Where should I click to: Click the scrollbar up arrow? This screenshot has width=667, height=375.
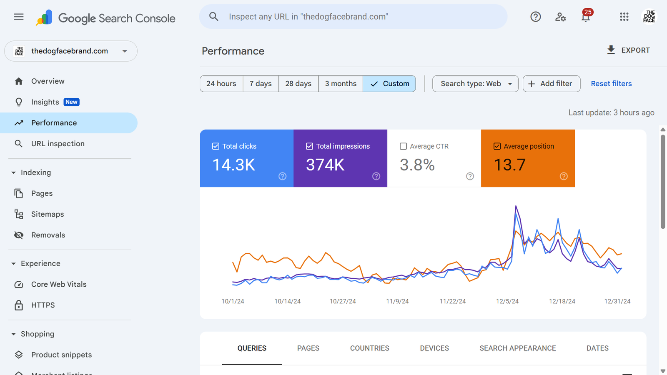(663, 130)
